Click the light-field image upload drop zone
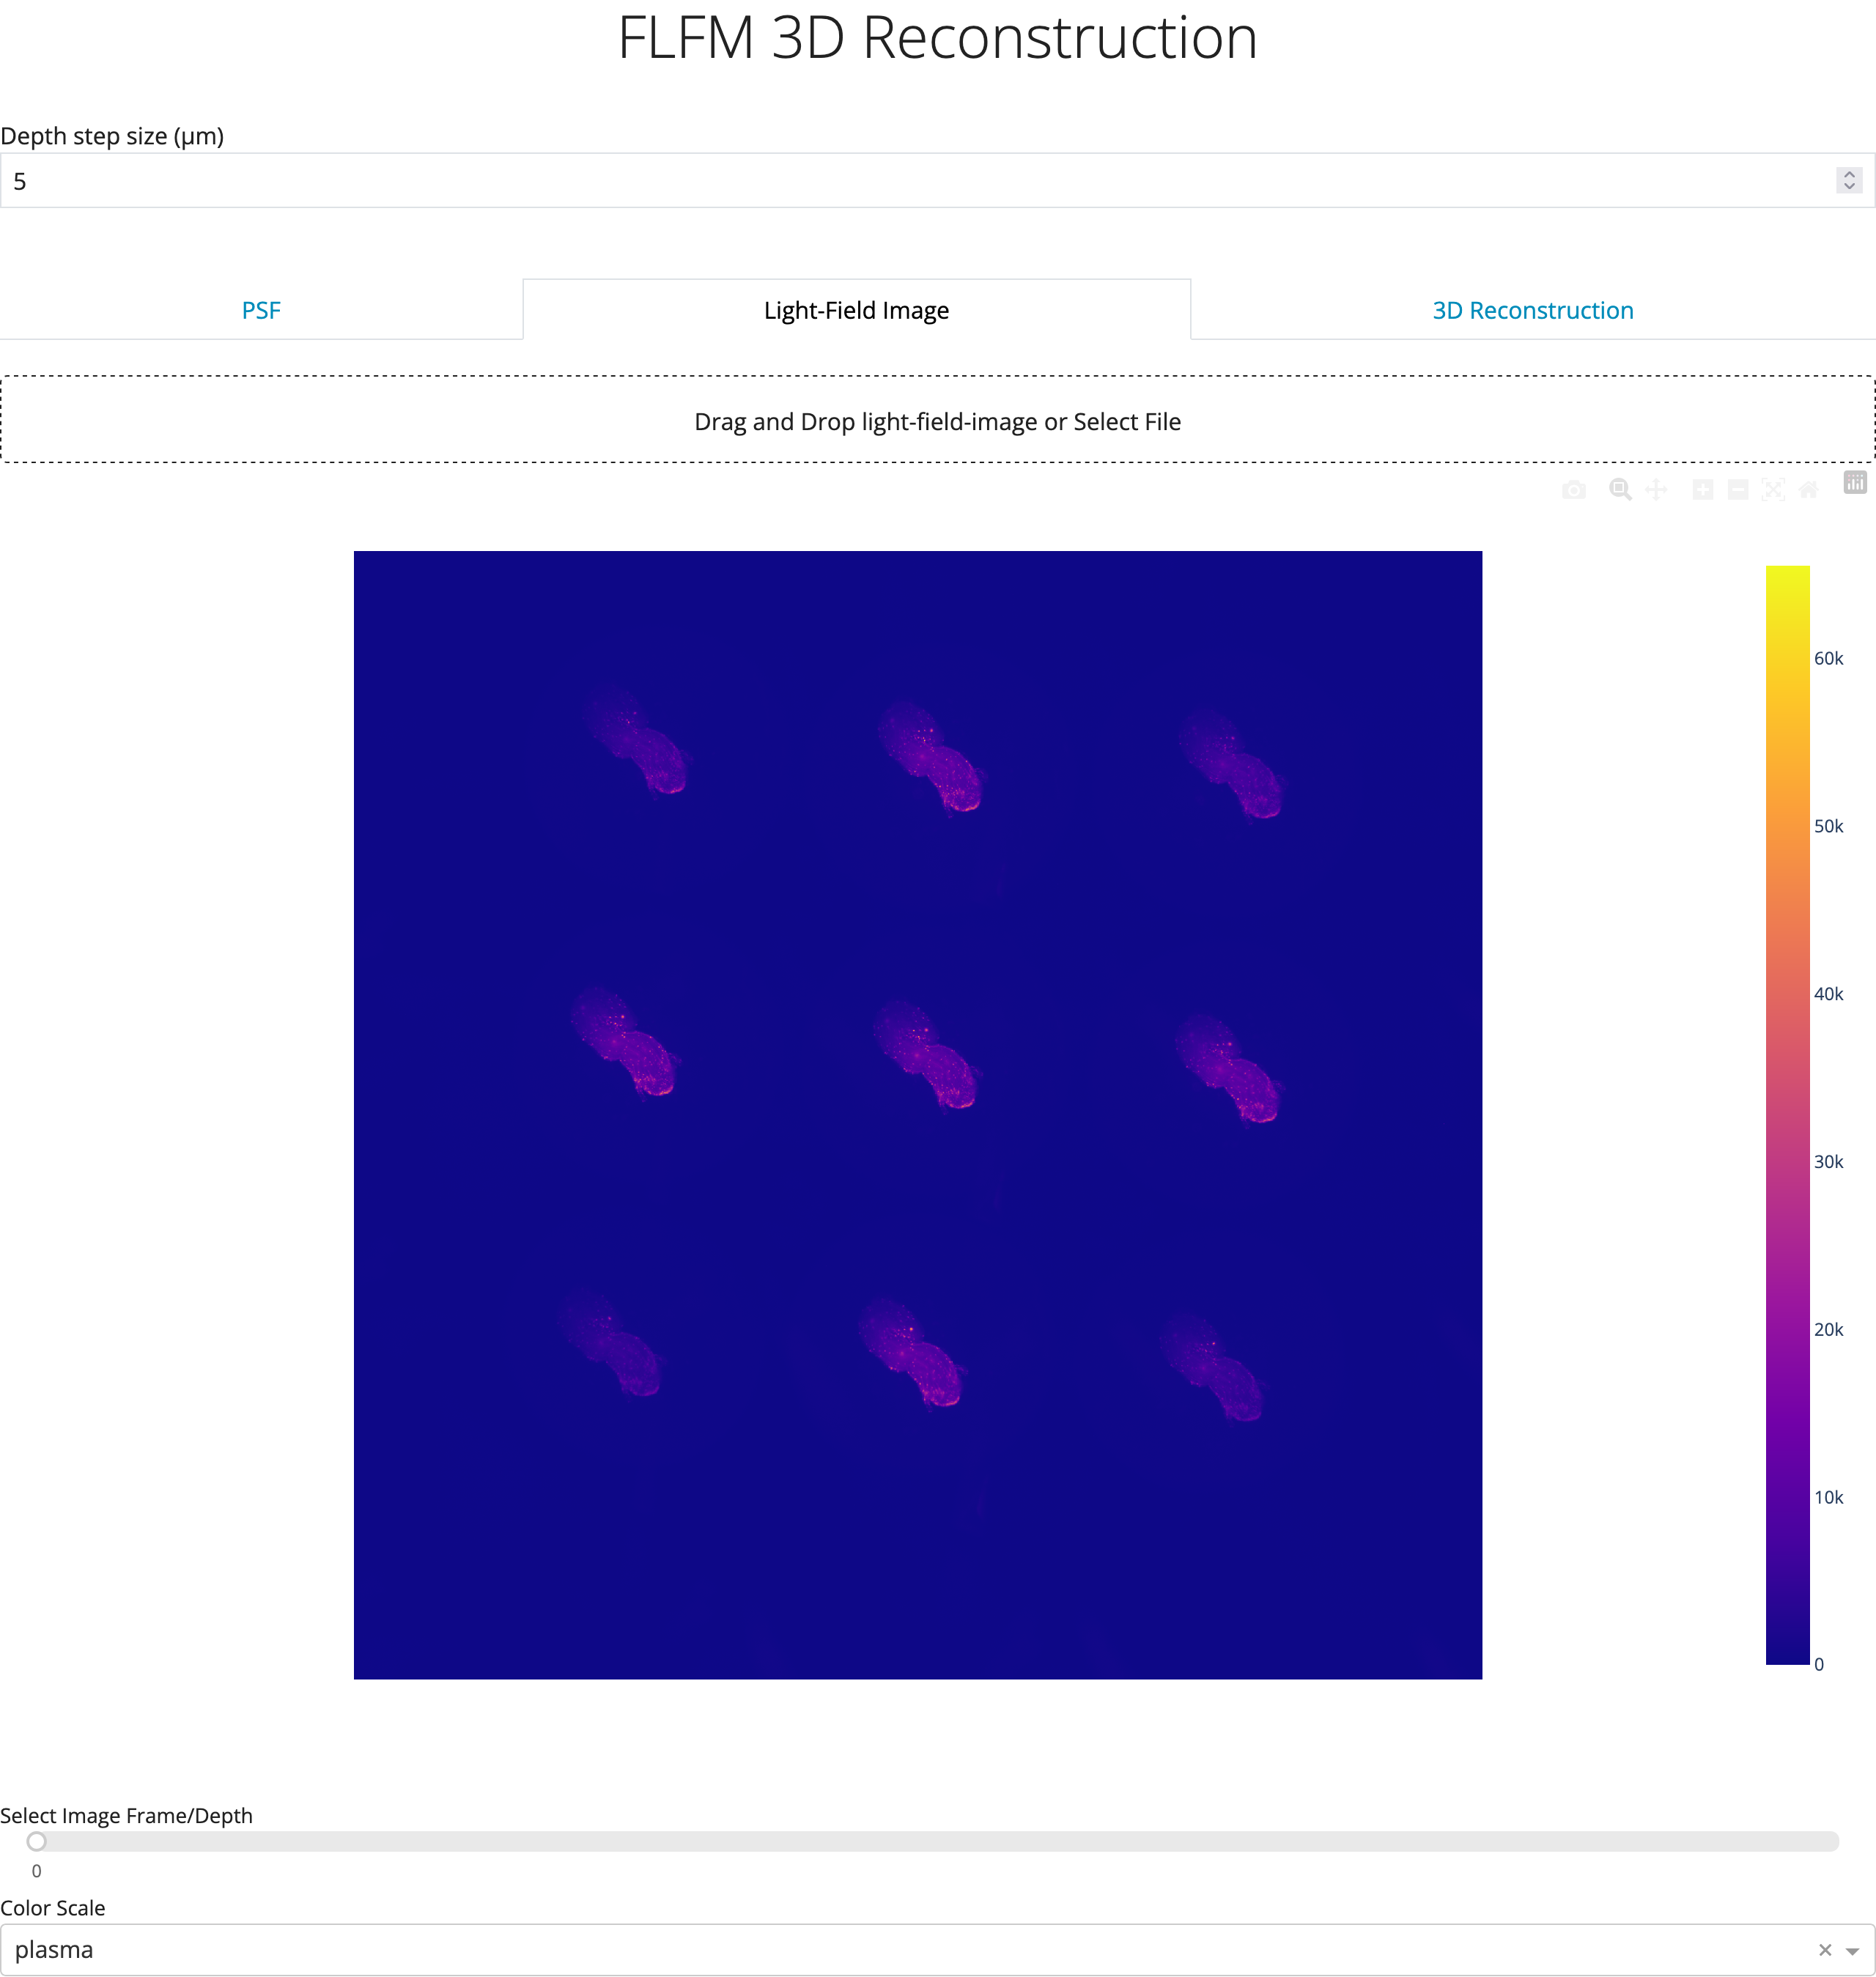The width and height of the screenshot is (1876, 1977). (x=938, y=420)
